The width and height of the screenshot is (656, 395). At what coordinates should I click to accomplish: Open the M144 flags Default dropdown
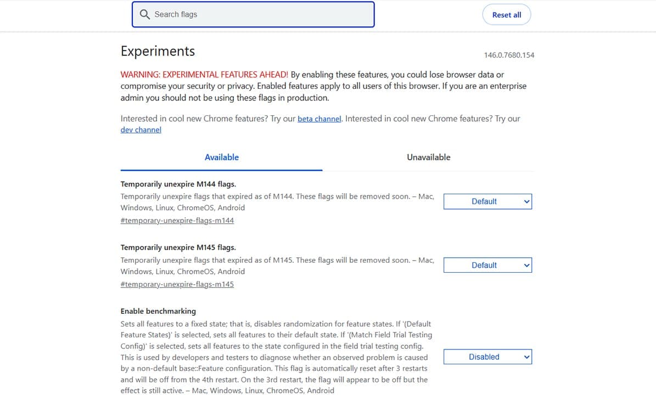coord(487,201)
